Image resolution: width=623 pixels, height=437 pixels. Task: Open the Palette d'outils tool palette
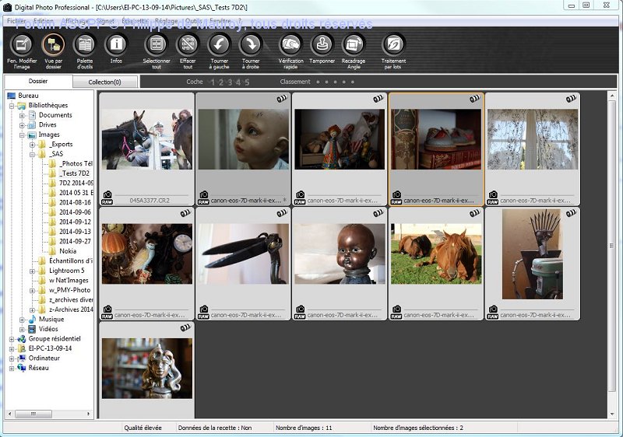click(x=85, y=45)
